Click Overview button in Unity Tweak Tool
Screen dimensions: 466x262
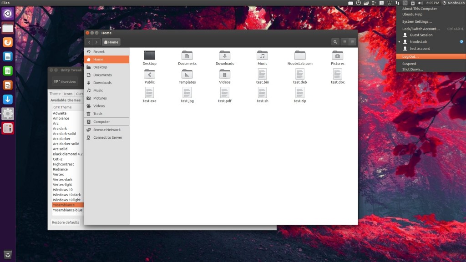point(65,82)
